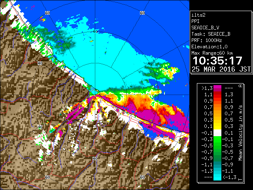
Task: Click the 'A' marker atop the legend
Action: tap(240, 86)
